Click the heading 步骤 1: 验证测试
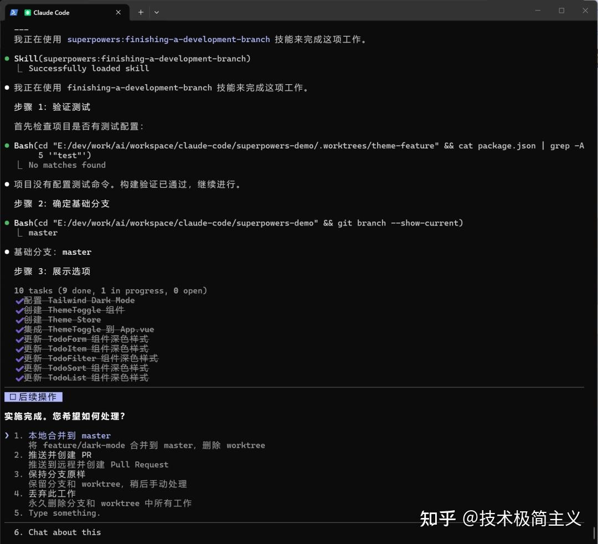The height and width of the screenshot is (544, 598). pyautogui.click(x=52, y=107)
